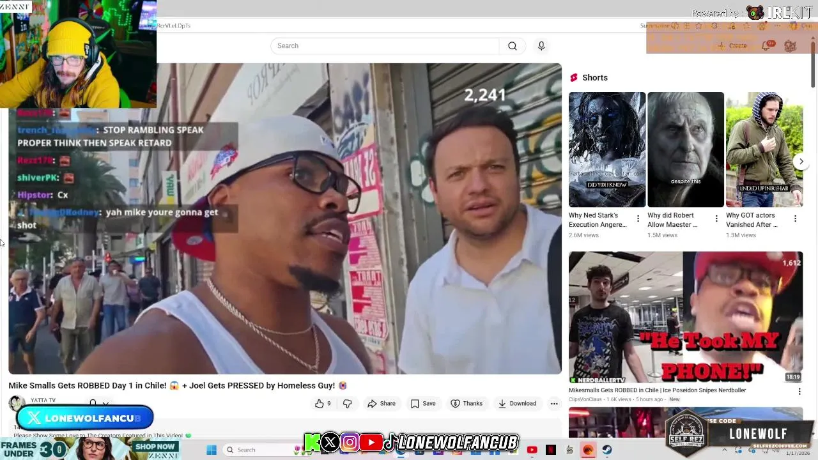Open YATTA TV channel avatar

click(17, 403)
